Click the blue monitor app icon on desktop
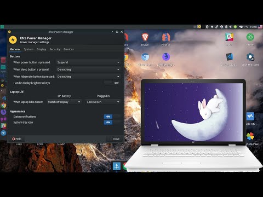Viewport: 263px width, 197px height. [250, 116]
